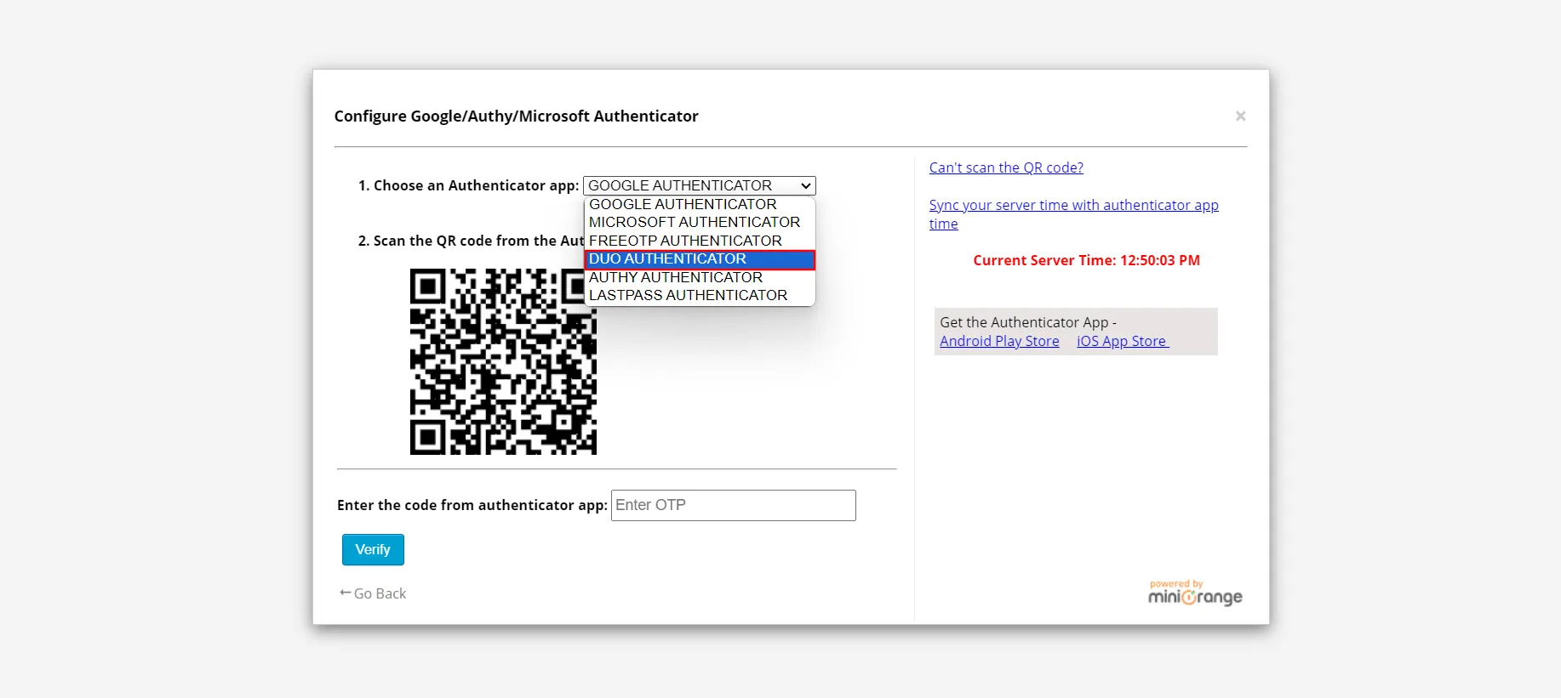Viewport: 1561px width, 698px height.
Task: Click the Current Server Time text
Action: pos(1086,260)
